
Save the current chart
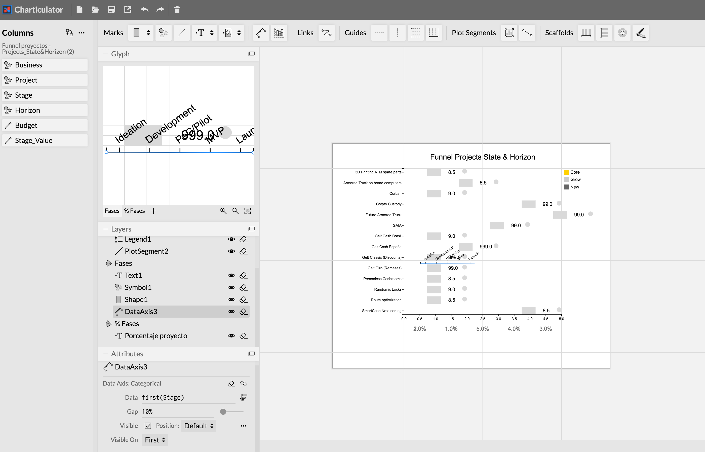(x=111, y=9)
